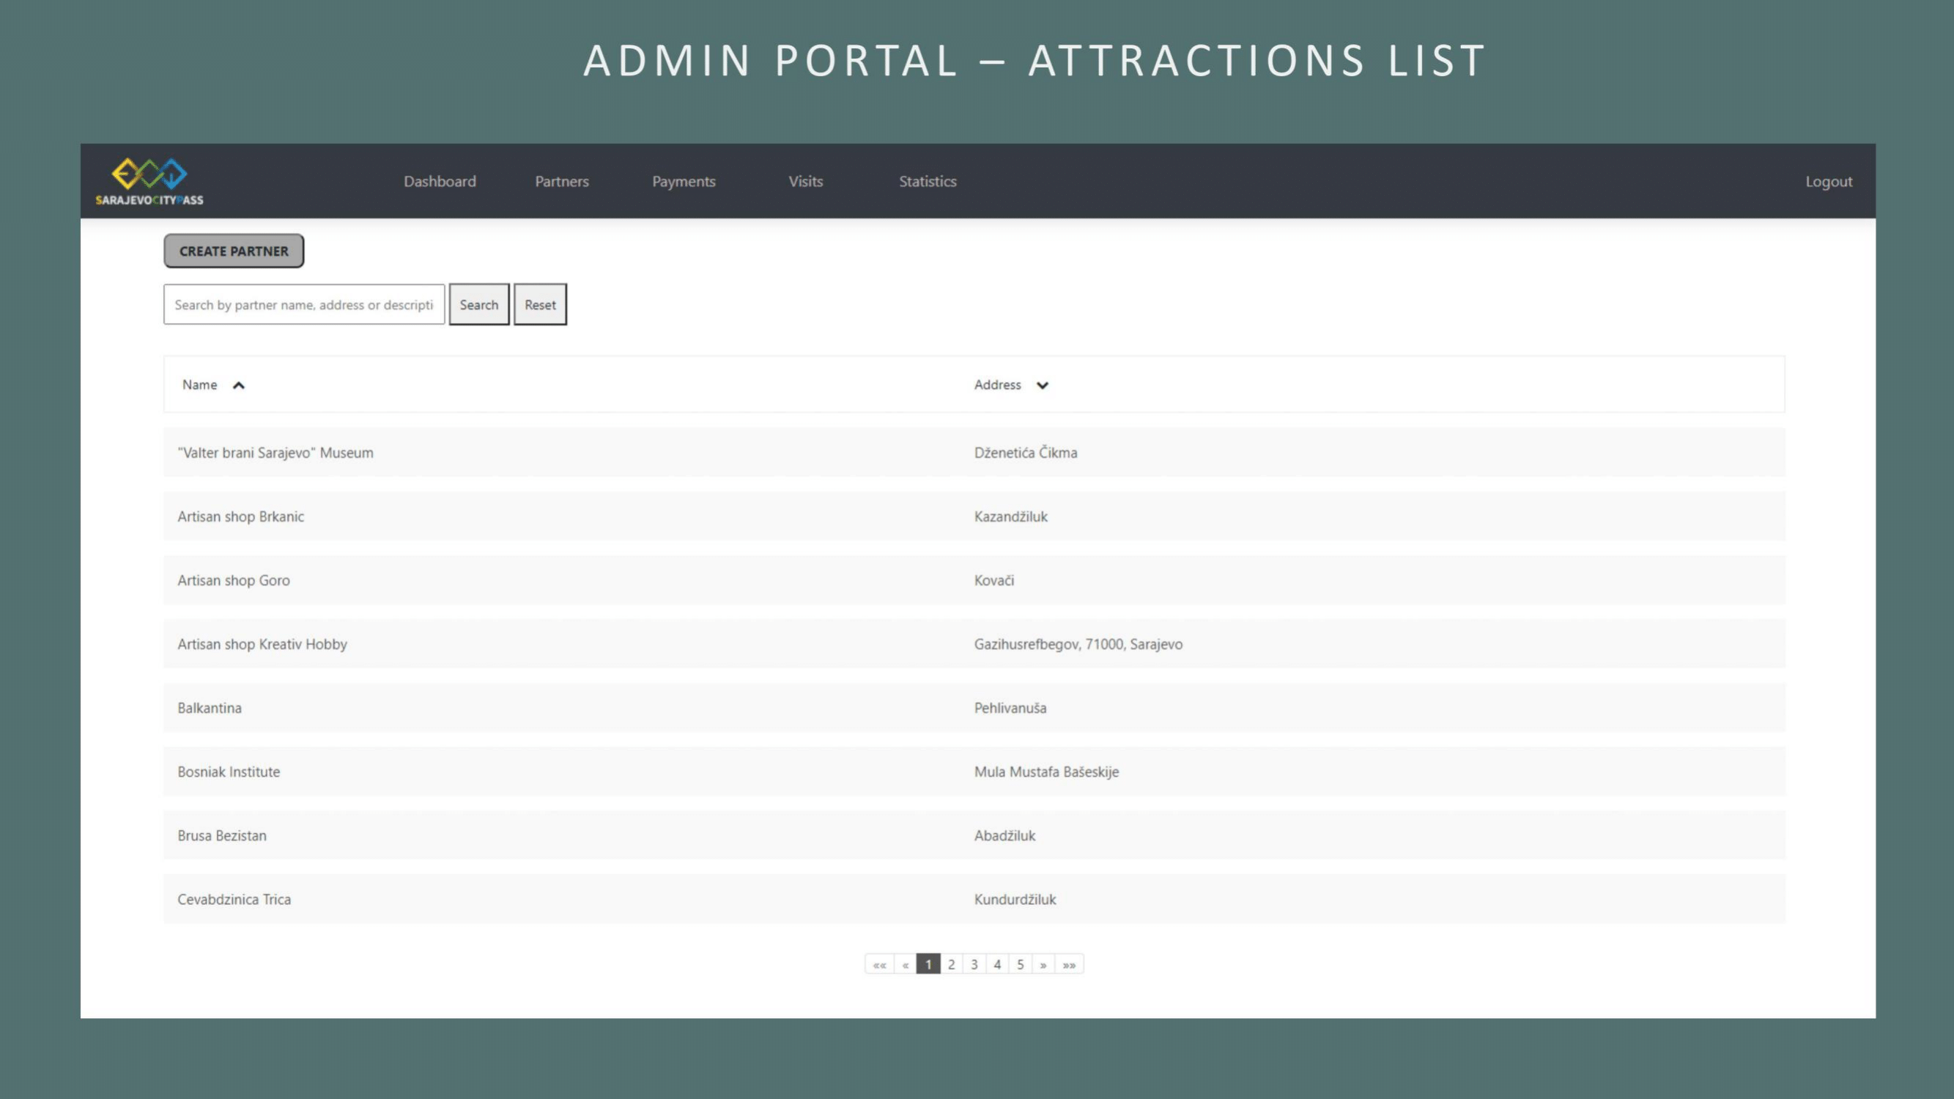Jump to the first page with «« button
This screenshot has height=1099, width=1954.
click(879, 965)
